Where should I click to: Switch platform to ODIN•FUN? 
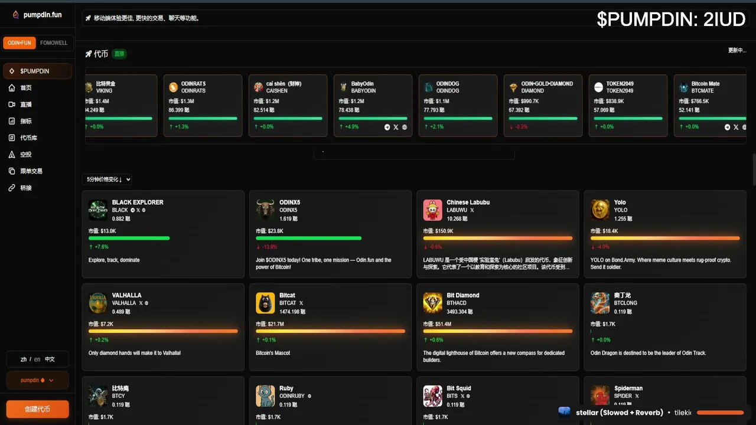[x=19, y=43]
